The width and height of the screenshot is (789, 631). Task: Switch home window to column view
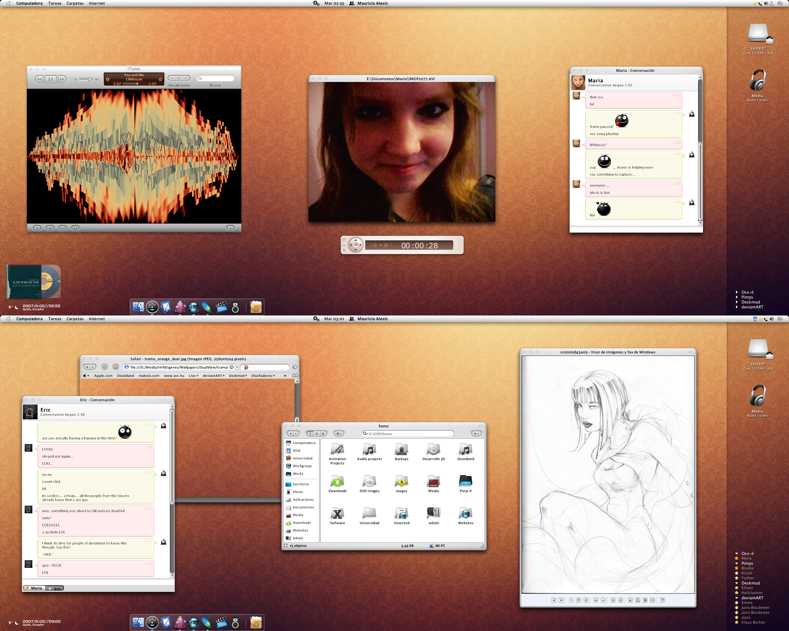323,434
